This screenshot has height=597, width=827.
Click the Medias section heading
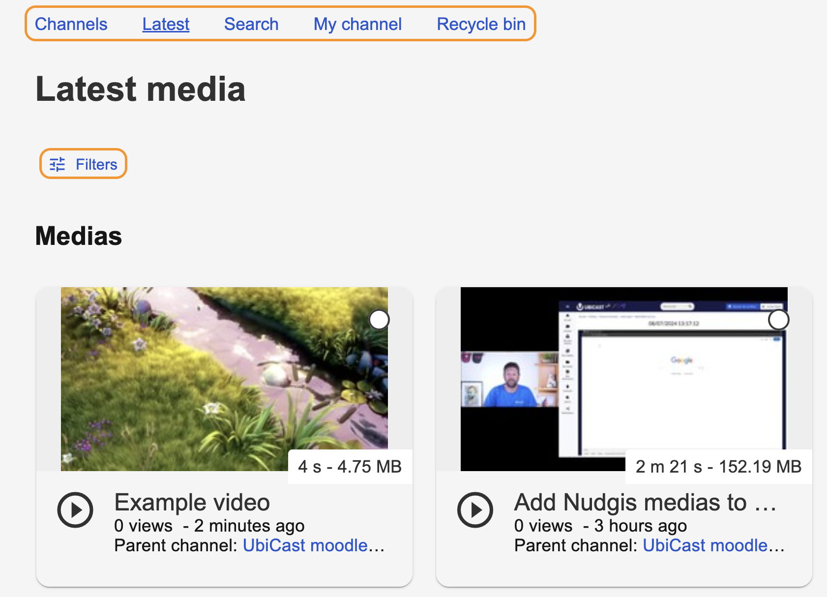[79, 236]
